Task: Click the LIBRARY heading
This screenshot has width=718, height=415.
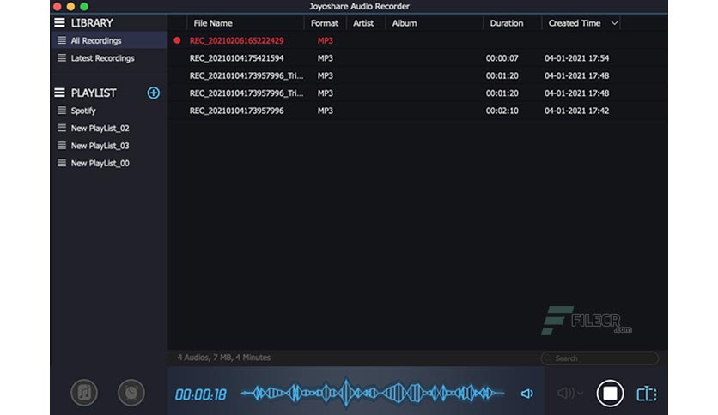Action: pos(92,23)
